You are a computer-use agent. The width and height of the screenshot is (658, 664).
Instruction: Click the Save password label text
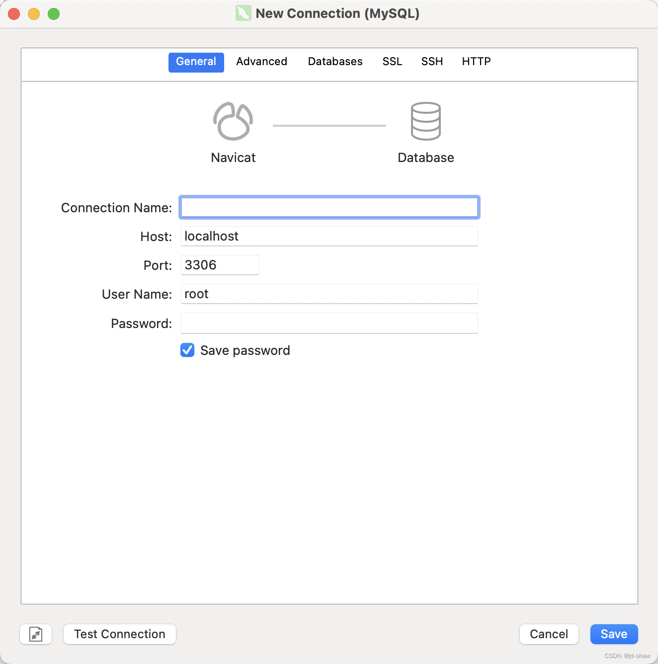(245, 350)
